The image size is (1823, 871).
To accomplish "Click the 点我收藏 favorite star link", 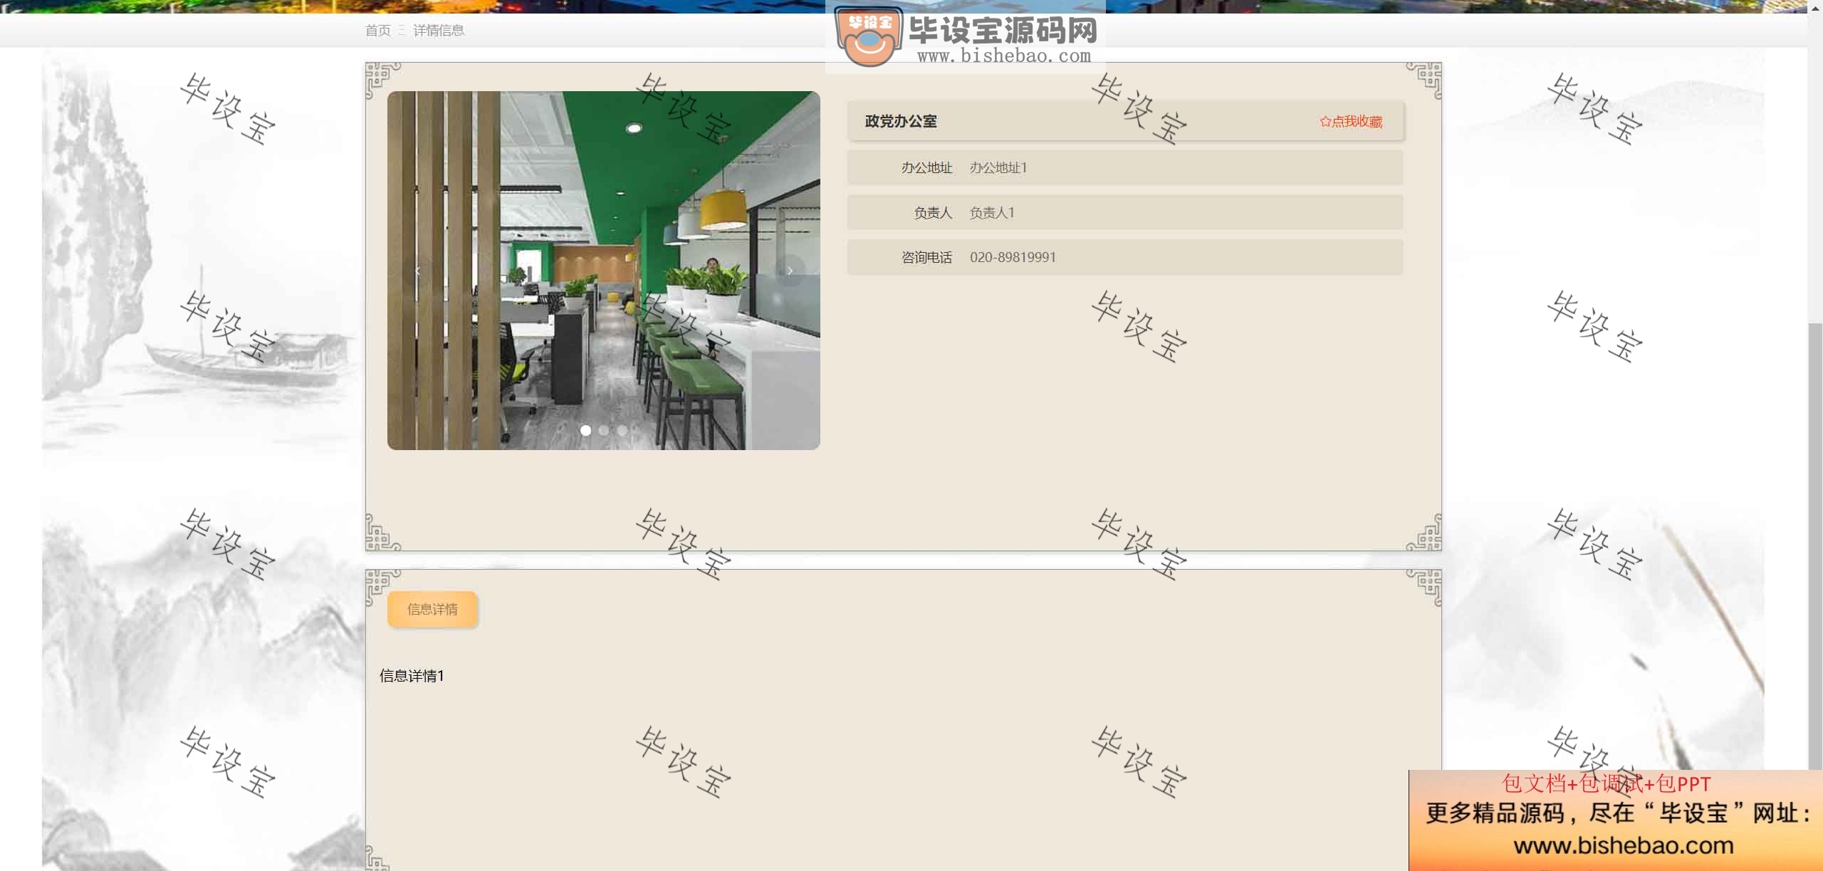I will tap(1351, 122).
